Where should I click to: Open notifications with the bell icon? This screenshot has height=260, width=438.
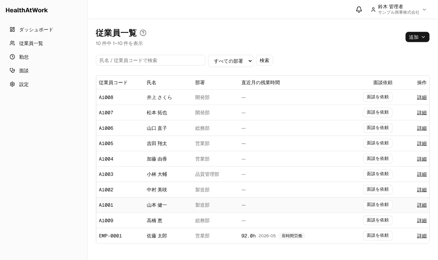[359, 10]
